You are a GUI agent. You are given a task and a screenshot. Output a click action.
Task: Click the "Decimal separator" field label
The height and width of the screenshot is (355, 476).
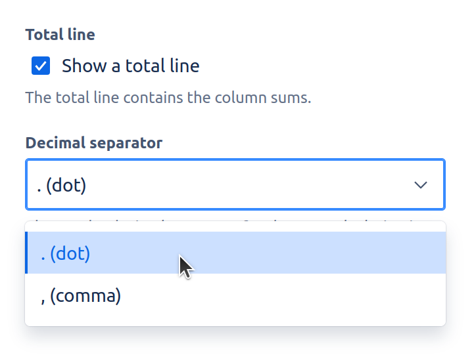93,142
